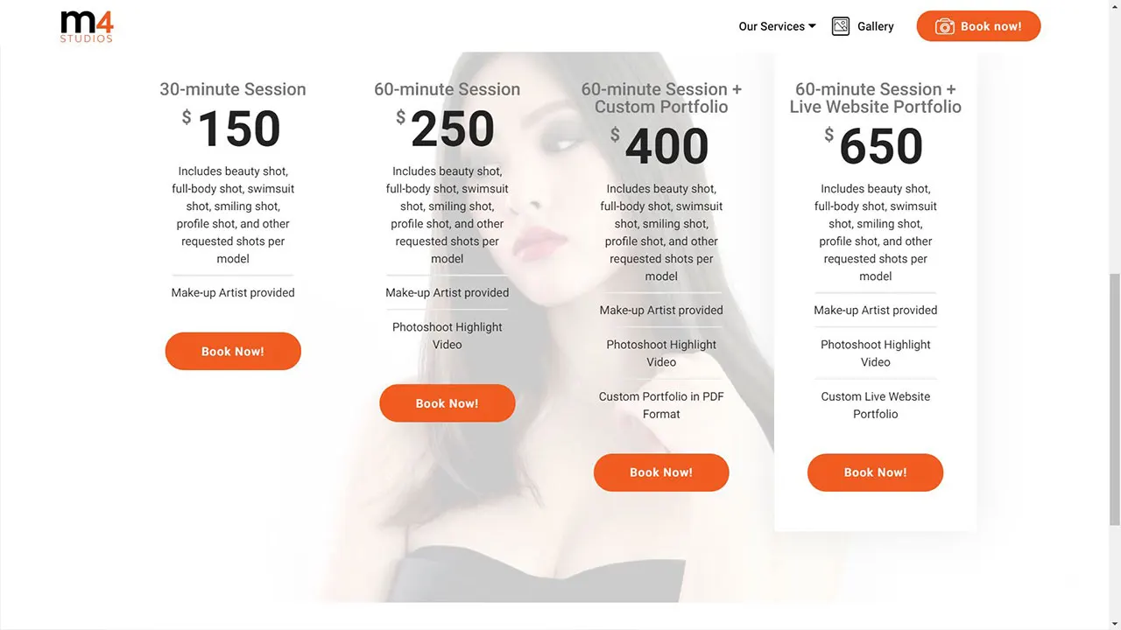This screenshot has height=630, width=1121.
Task: Expand the Our Services dropdown arrow
Action: pos(812,26)
